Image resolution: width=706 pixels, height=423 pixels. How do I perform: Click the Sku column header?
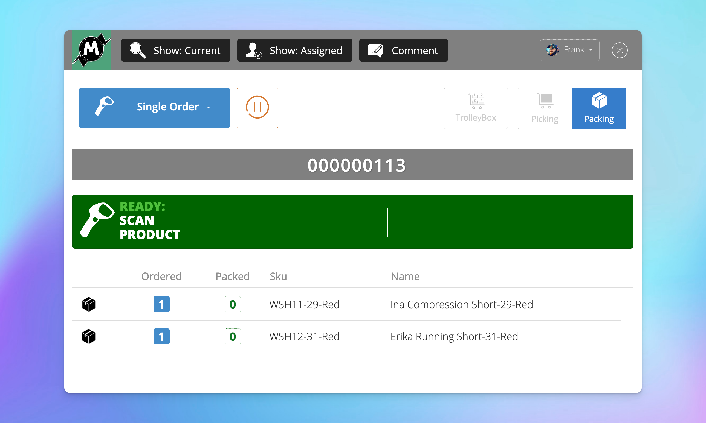coord(278,276)
